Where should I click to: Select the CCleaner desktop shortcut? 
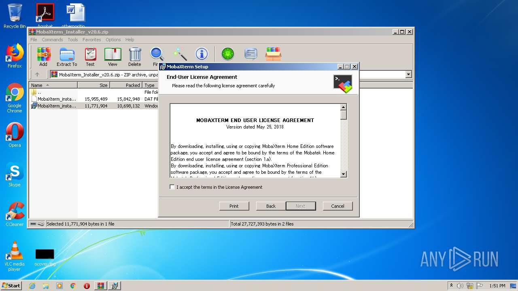point(15,214)
